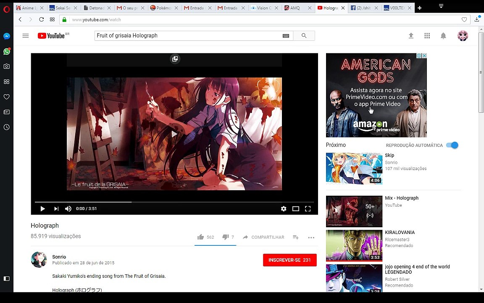Image resolution: width=484 pixels, height=303 pixels.
Task: Open KIRALOVANIA thumbnail image
Action: 354,246
